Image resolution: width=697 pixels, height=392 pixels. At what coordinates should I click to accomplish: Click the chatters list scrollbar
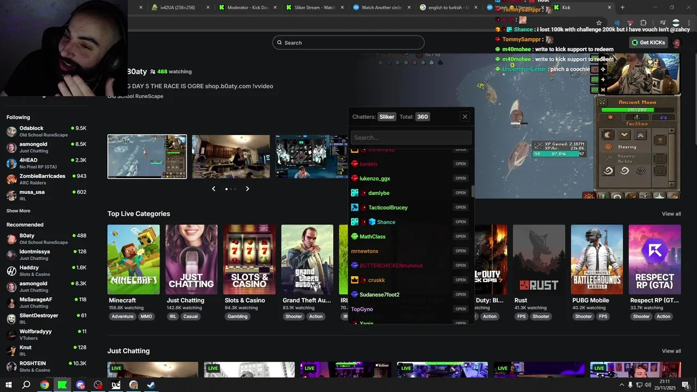pyautogui.click(x=473, y=191)
